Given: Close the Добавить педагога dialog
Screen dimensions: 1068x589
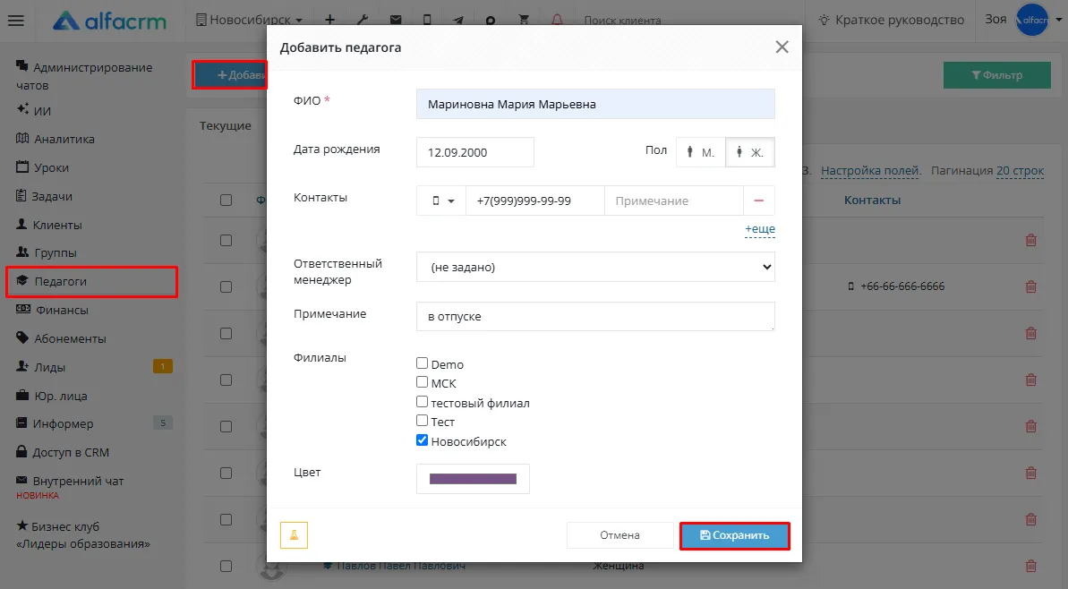Looking at the screenshot, I should [x=782, y=47].
